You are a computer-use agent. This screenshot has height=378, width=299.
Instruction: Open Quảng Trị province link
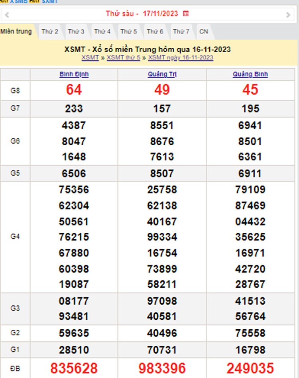pos(162,74)
